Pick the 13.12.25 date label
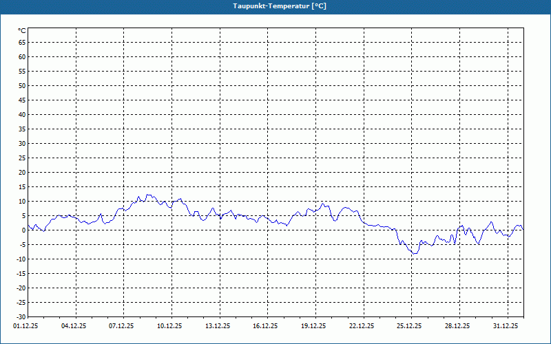551x344 pixels. click(x=218, y=326)
